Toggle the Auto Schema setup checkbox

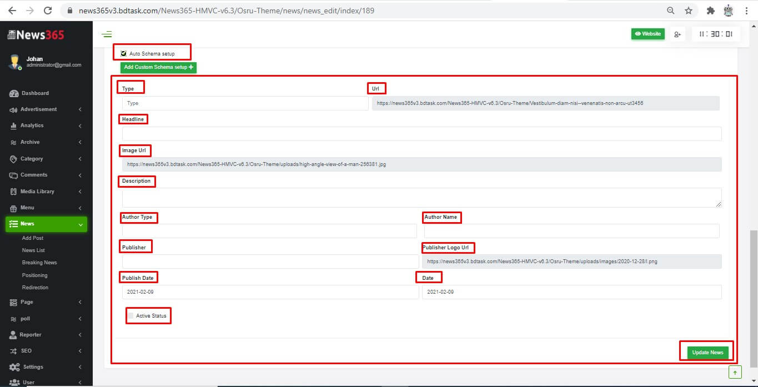pyautogui.click(x=123, y=53)
